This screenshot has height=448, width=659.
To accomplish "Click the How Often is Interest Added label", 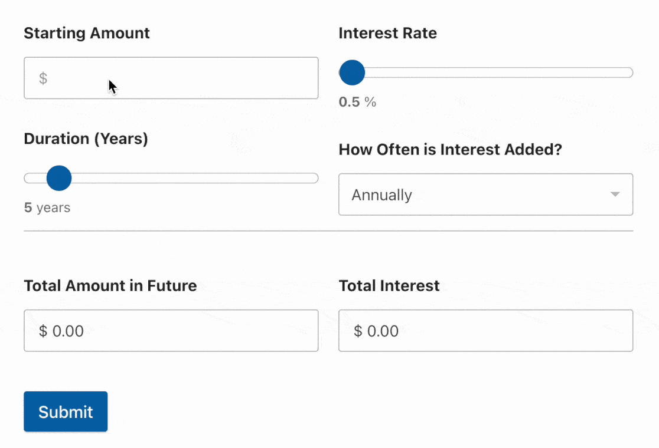I will pos(450,150).
